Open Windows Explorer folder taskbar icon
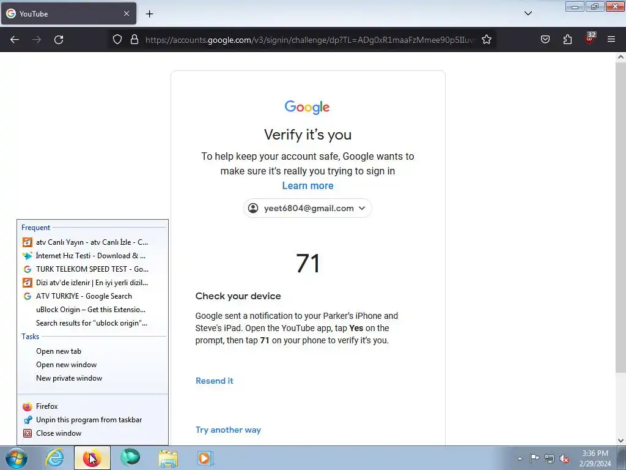Screen dimensions: 626x470 click(168, 458)
